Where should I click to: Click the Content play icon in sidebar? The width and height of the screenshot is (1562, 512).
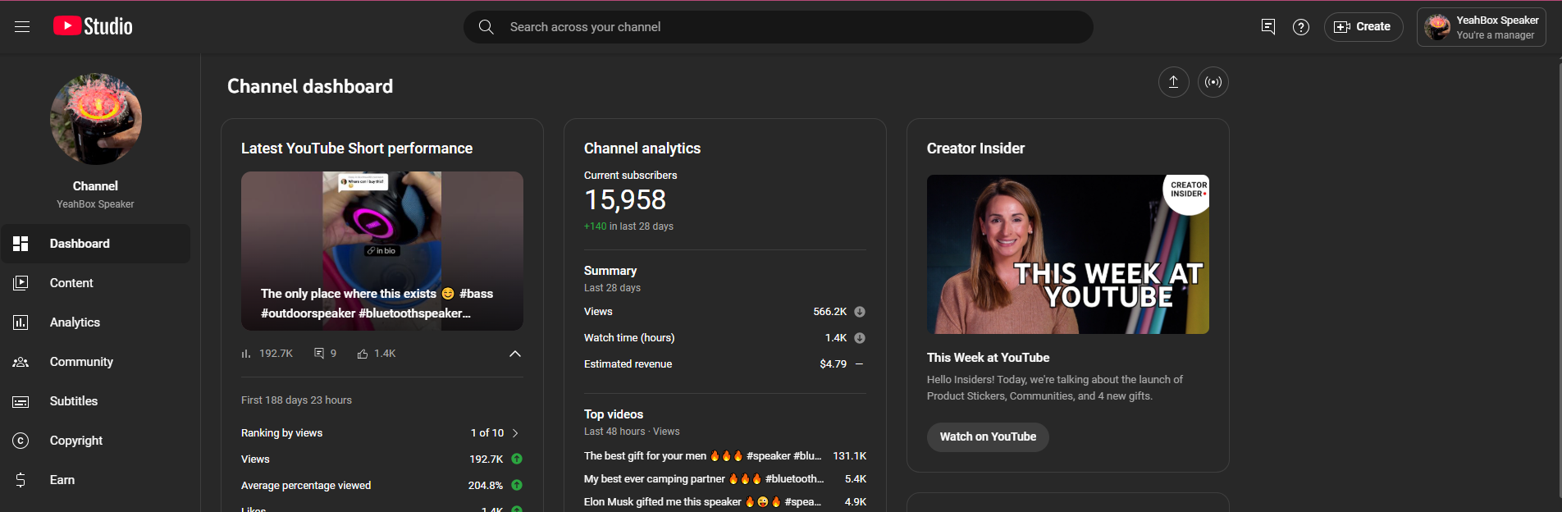[21, 283]
